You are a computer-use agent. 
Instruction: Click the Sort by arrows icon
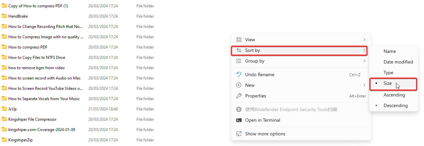click(239, 51)
